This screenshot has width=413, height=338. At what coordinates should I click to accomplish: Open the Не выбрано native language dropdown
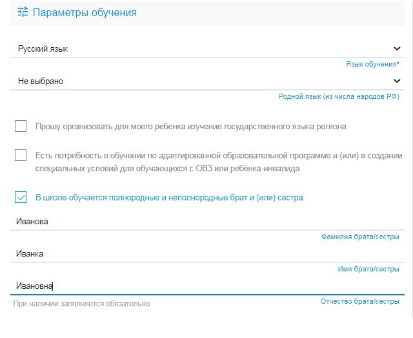coord(207,81)
